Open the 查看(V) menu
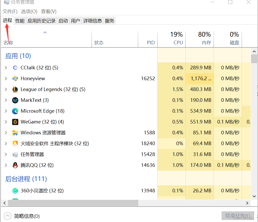258x222 pixels. point(49,12)
